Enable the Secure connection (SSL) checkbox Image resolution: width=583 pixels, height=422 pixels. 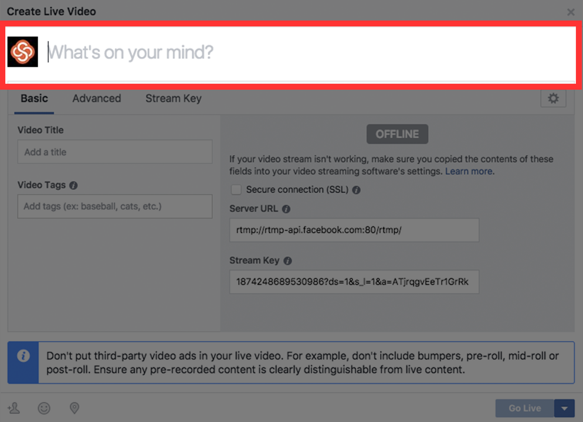pyautogui.click(x=236, y=190)
